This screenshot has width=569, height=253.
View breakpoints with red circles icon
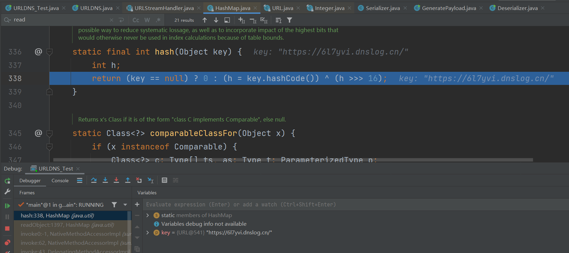(7, 242)
